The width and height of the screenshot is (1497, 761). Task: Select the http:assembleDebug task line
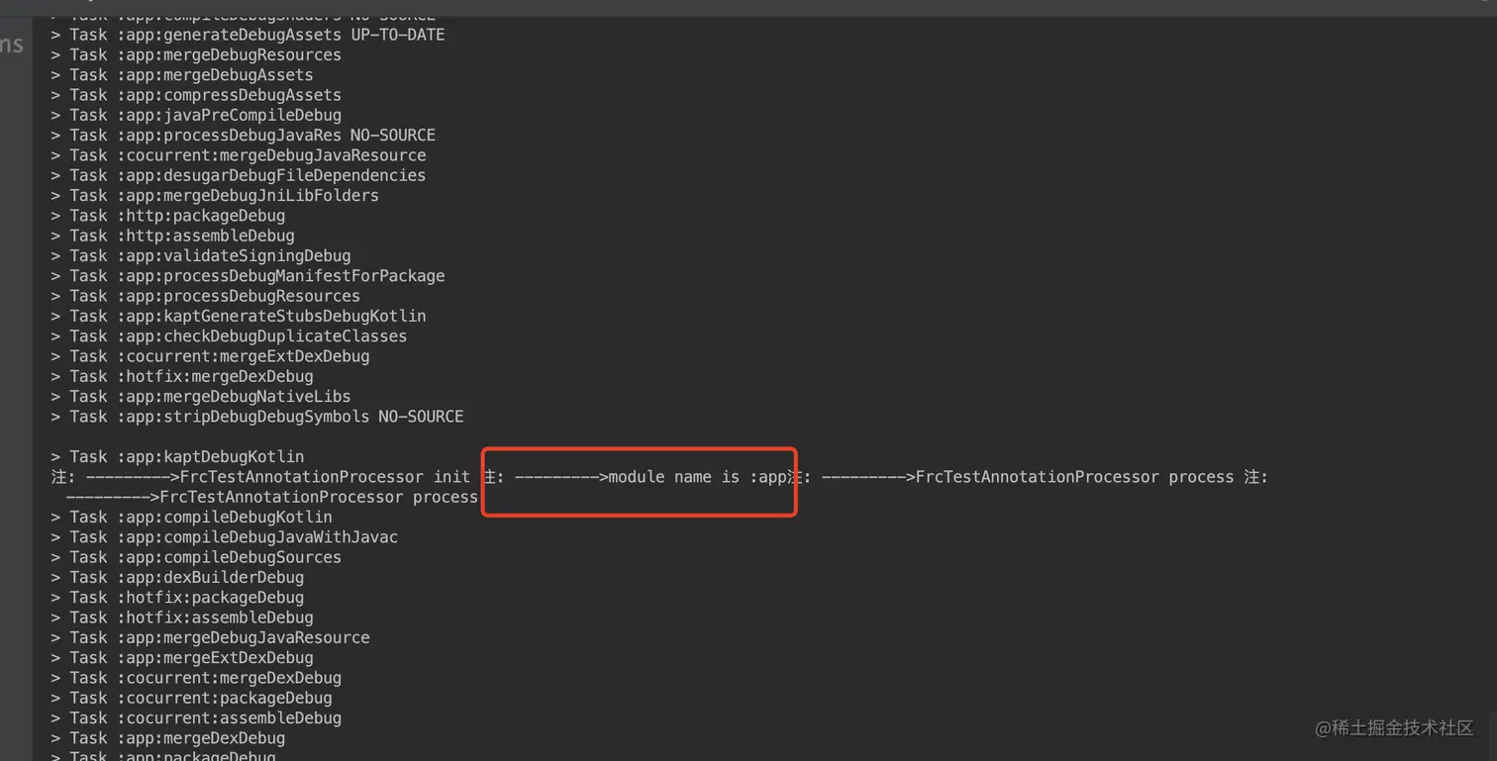point(172,236)
